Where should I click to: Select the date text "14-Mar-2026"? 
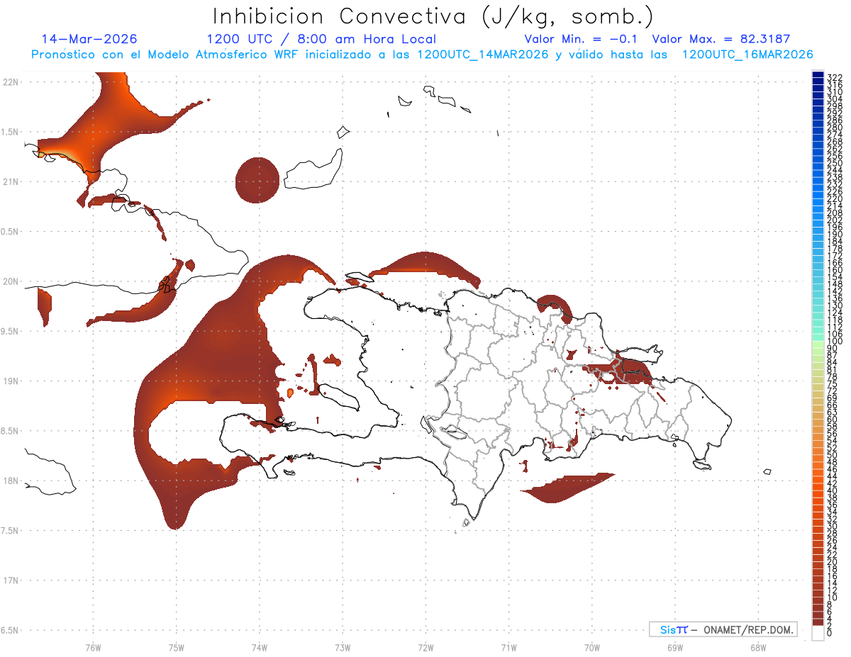89,38
